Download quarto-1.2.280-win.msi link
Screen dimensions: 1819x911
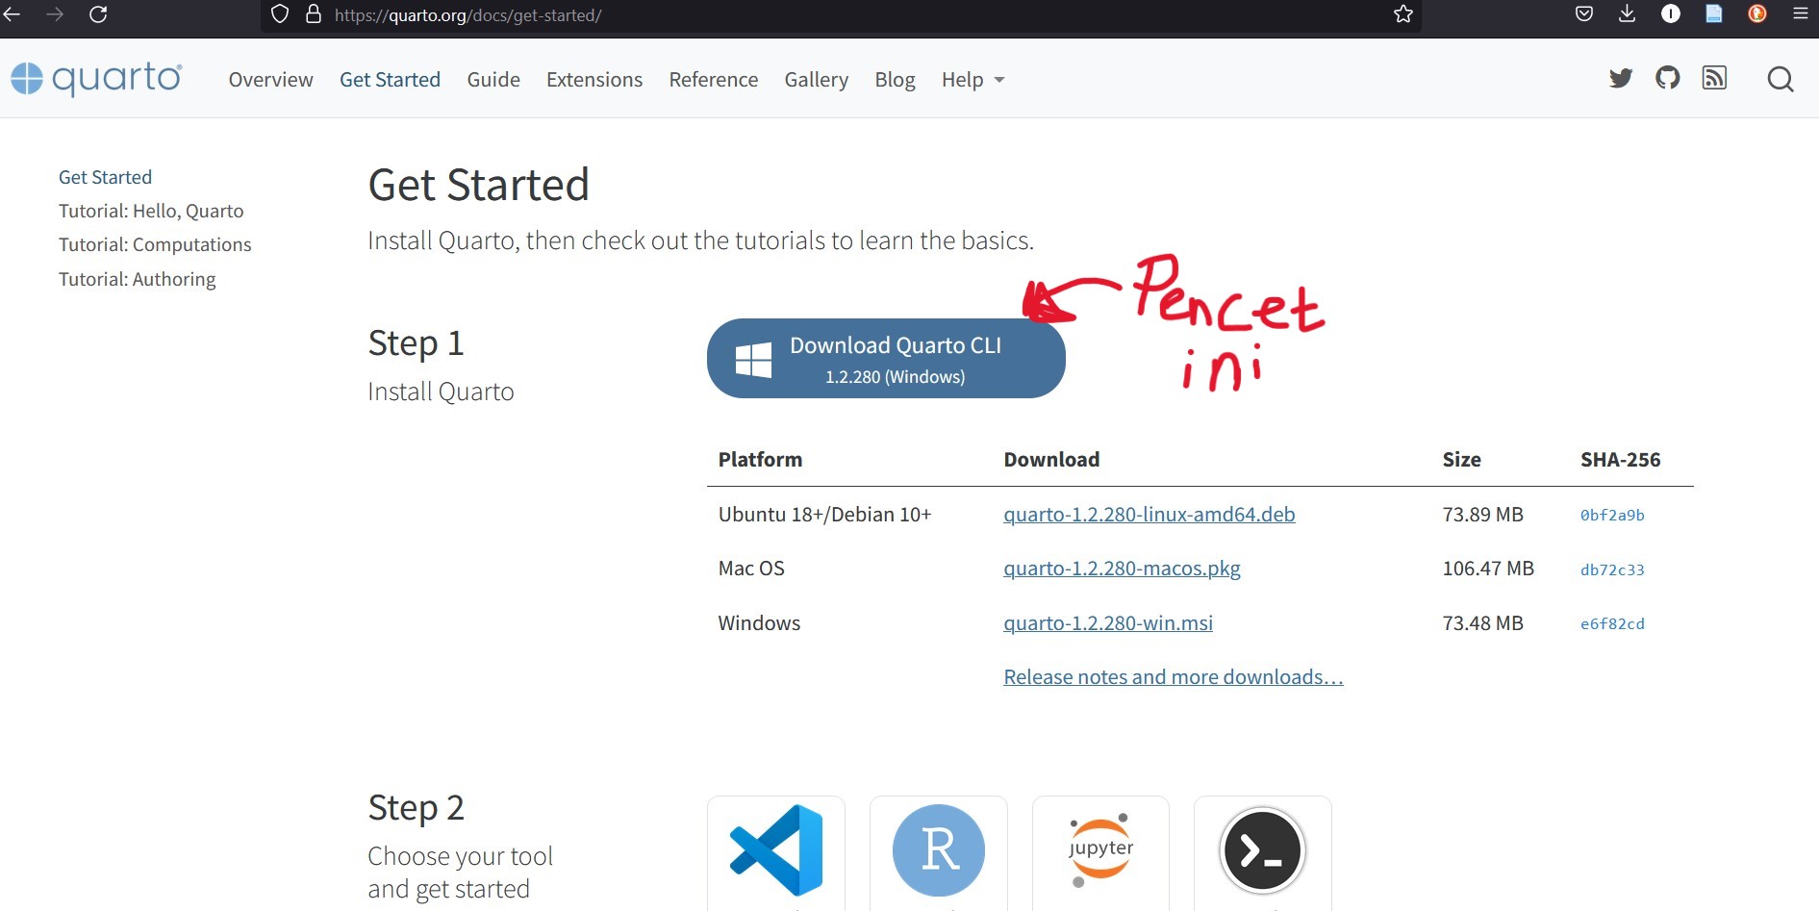1108,623
